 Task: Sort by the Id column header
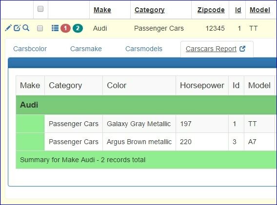[x=238, y=10]
